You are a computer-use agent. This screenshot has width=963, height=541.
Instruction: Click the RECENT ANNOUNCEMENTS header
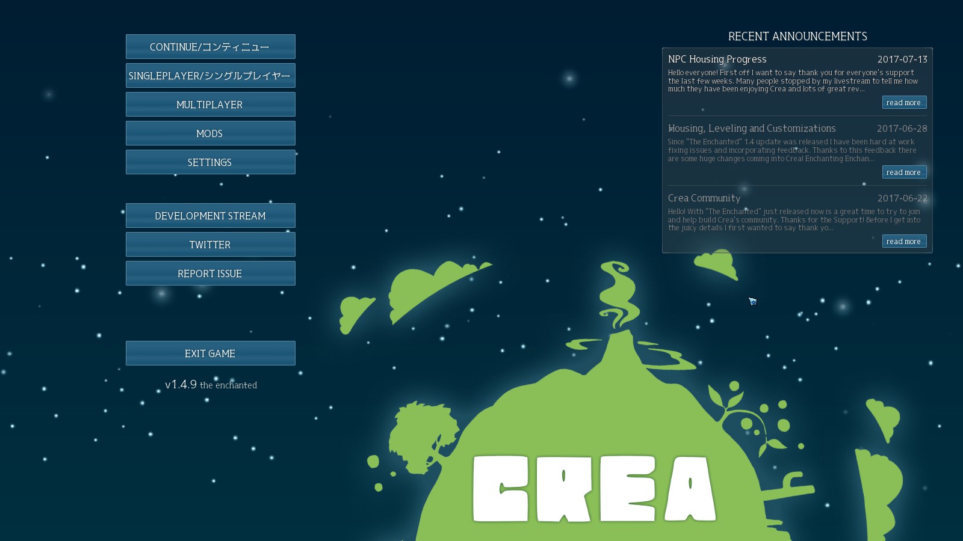click(x=797, y=36)
